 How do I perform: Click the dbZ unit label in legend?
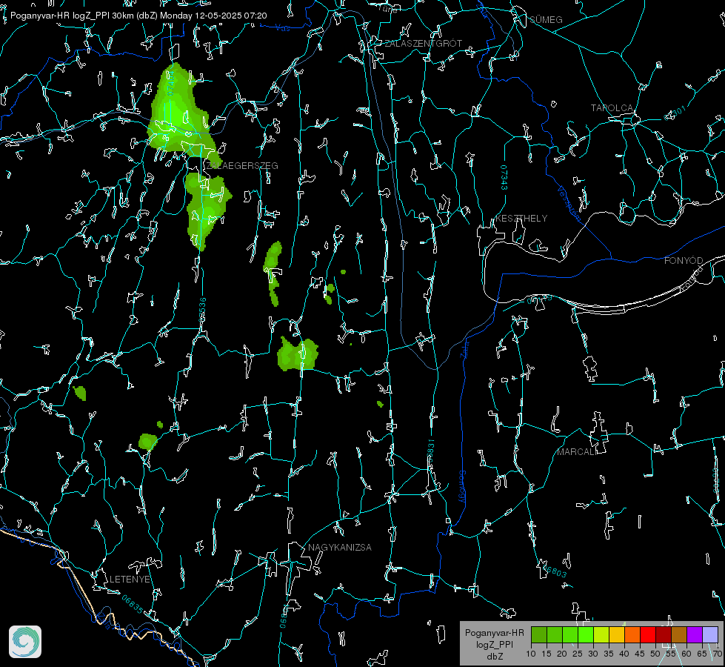(495, 656)
